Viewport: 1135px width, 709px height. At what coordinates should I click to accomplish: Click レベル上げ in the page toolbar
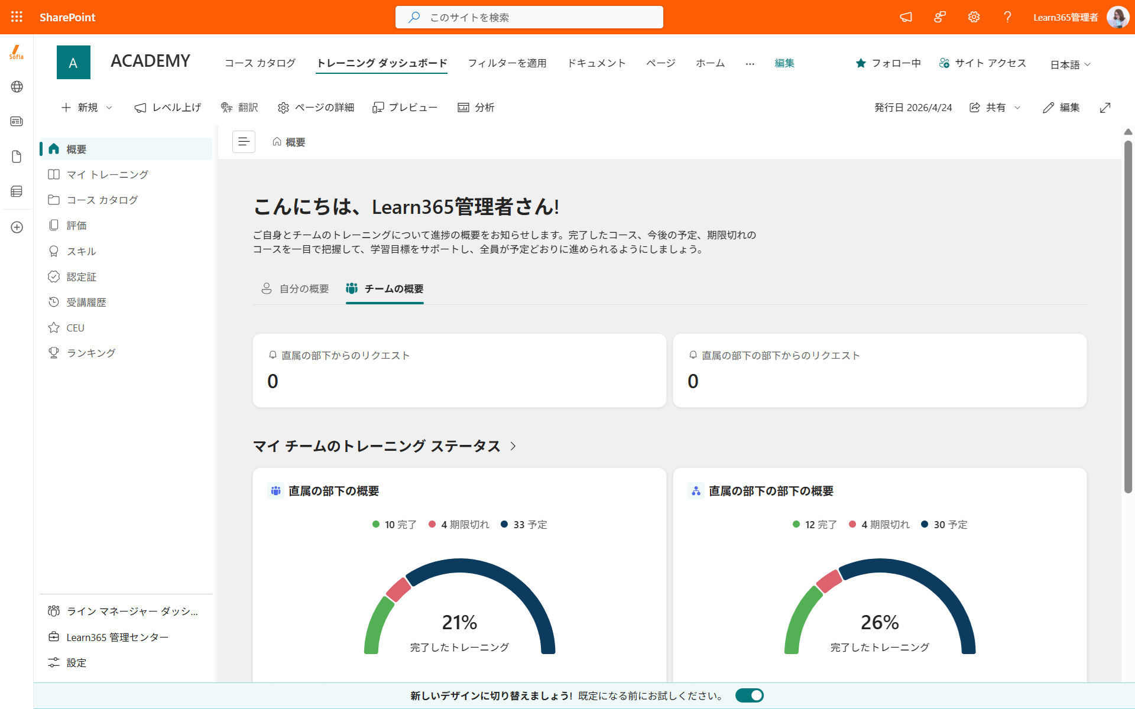[168, 108]
